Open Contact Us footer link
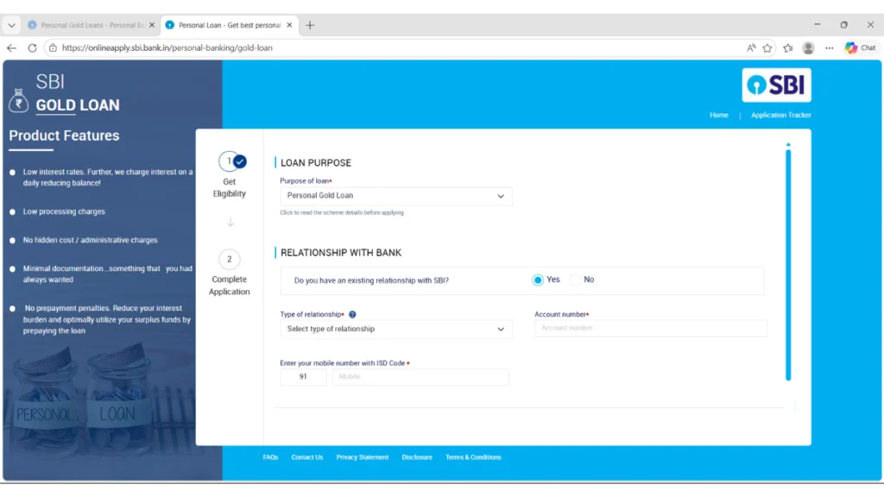 tap(307, 457)
